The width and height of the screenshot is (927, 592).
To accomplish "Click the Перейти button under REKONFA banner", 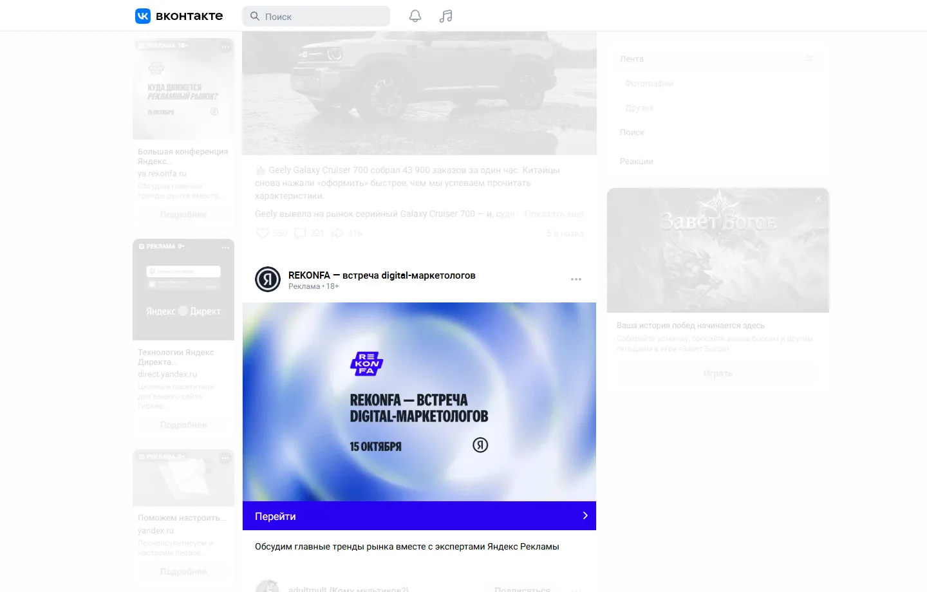I will (x=419, y=516).
